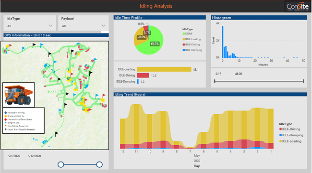Select the IDLE-Driving bar valued 10.5
Image resolution: width=312 pixels, height=173 pixels.
point(143,76)
